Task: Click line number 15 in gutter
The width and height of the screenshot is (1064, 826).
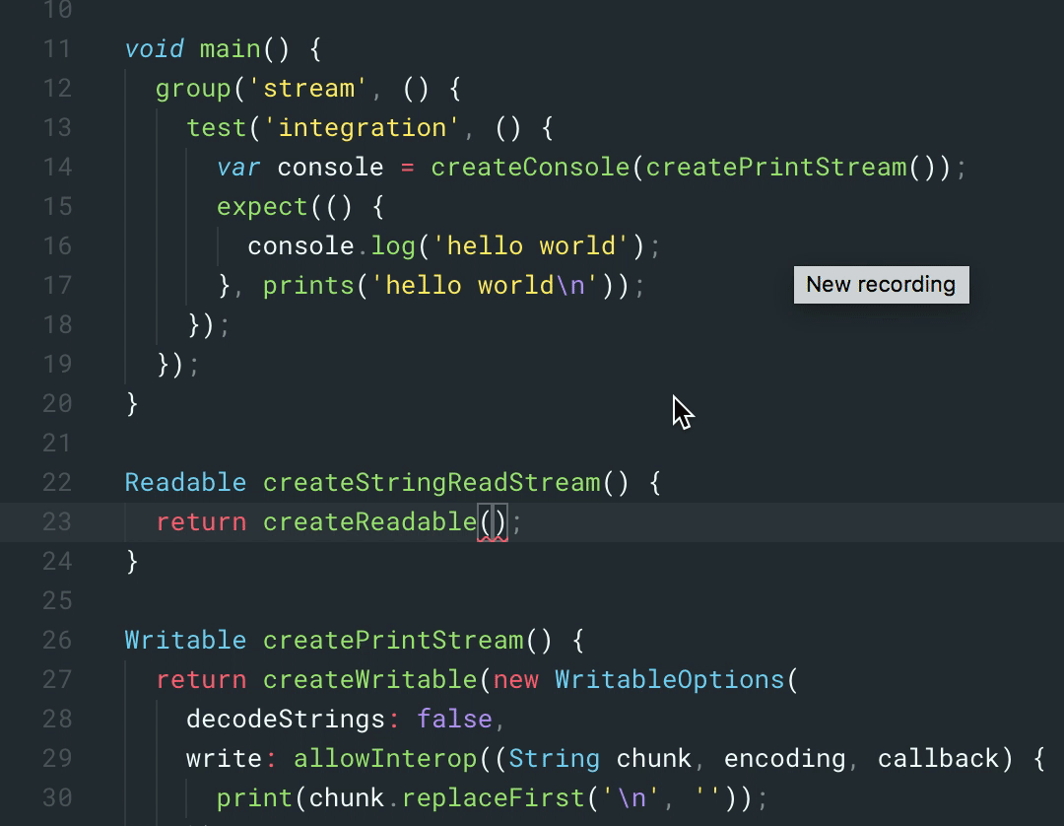Action: pos(57,206)
